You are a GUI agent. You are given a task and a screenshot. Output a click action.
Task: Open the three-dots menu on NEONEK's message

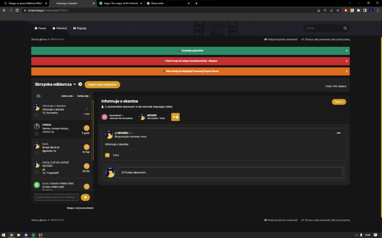click(x=338, y=133)
